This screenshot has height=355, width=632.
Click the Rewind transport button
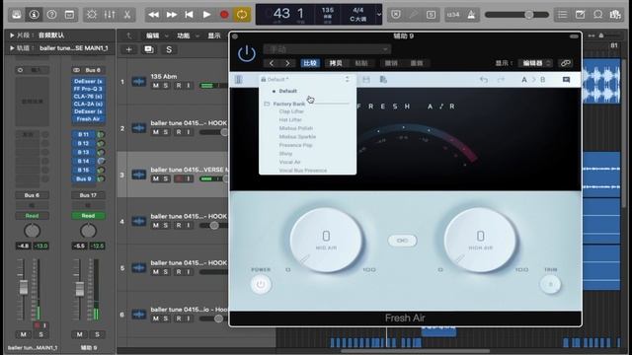(x=154, y=15)
